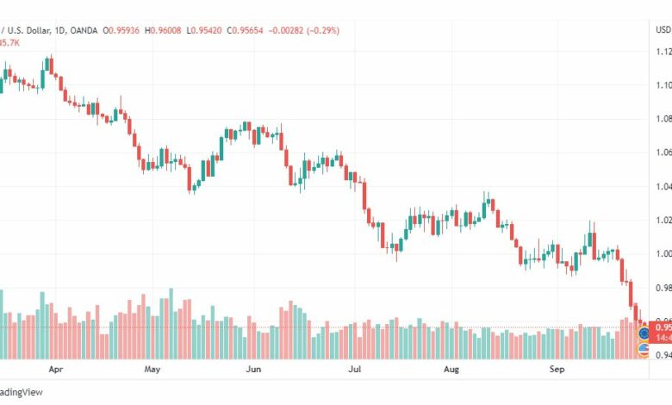This screenshot has width=672, height=405.
Task: Click the close value C0.95654
Action: pyautogui.click(x=246, y=30)
